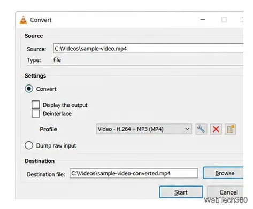Viewport: 253px width, 209px height.
Task: Enable Display the output checkbox
Action: (35, 105)
